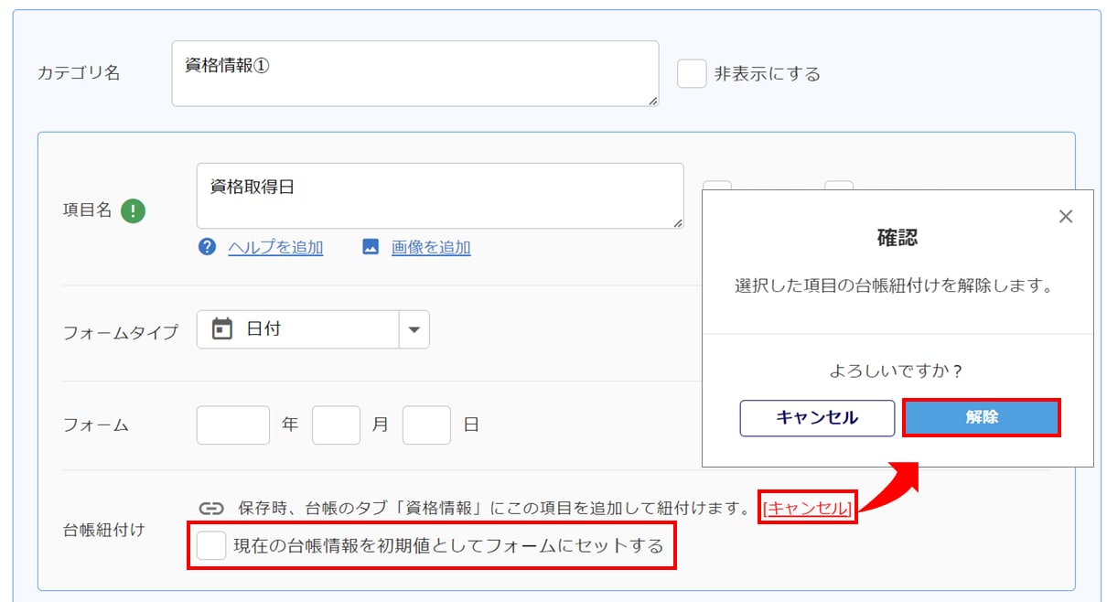Expand the フォームタイプ dropdown arrow
This screenshot has height=602, width=1107.
pyautogui.click(x=414, y=330)
